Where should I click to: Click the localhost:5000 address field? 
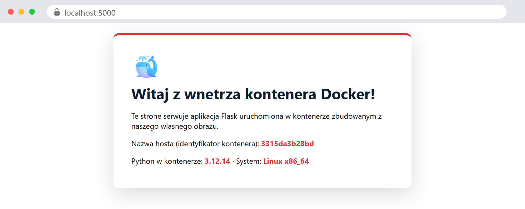tap(277, 12)
